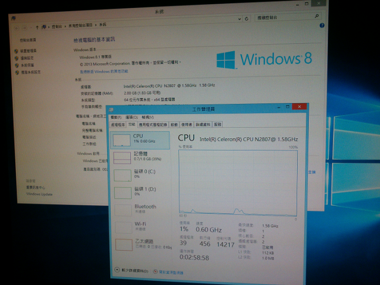Select 磁碟 0 (C:) performance item

point(141,175)
